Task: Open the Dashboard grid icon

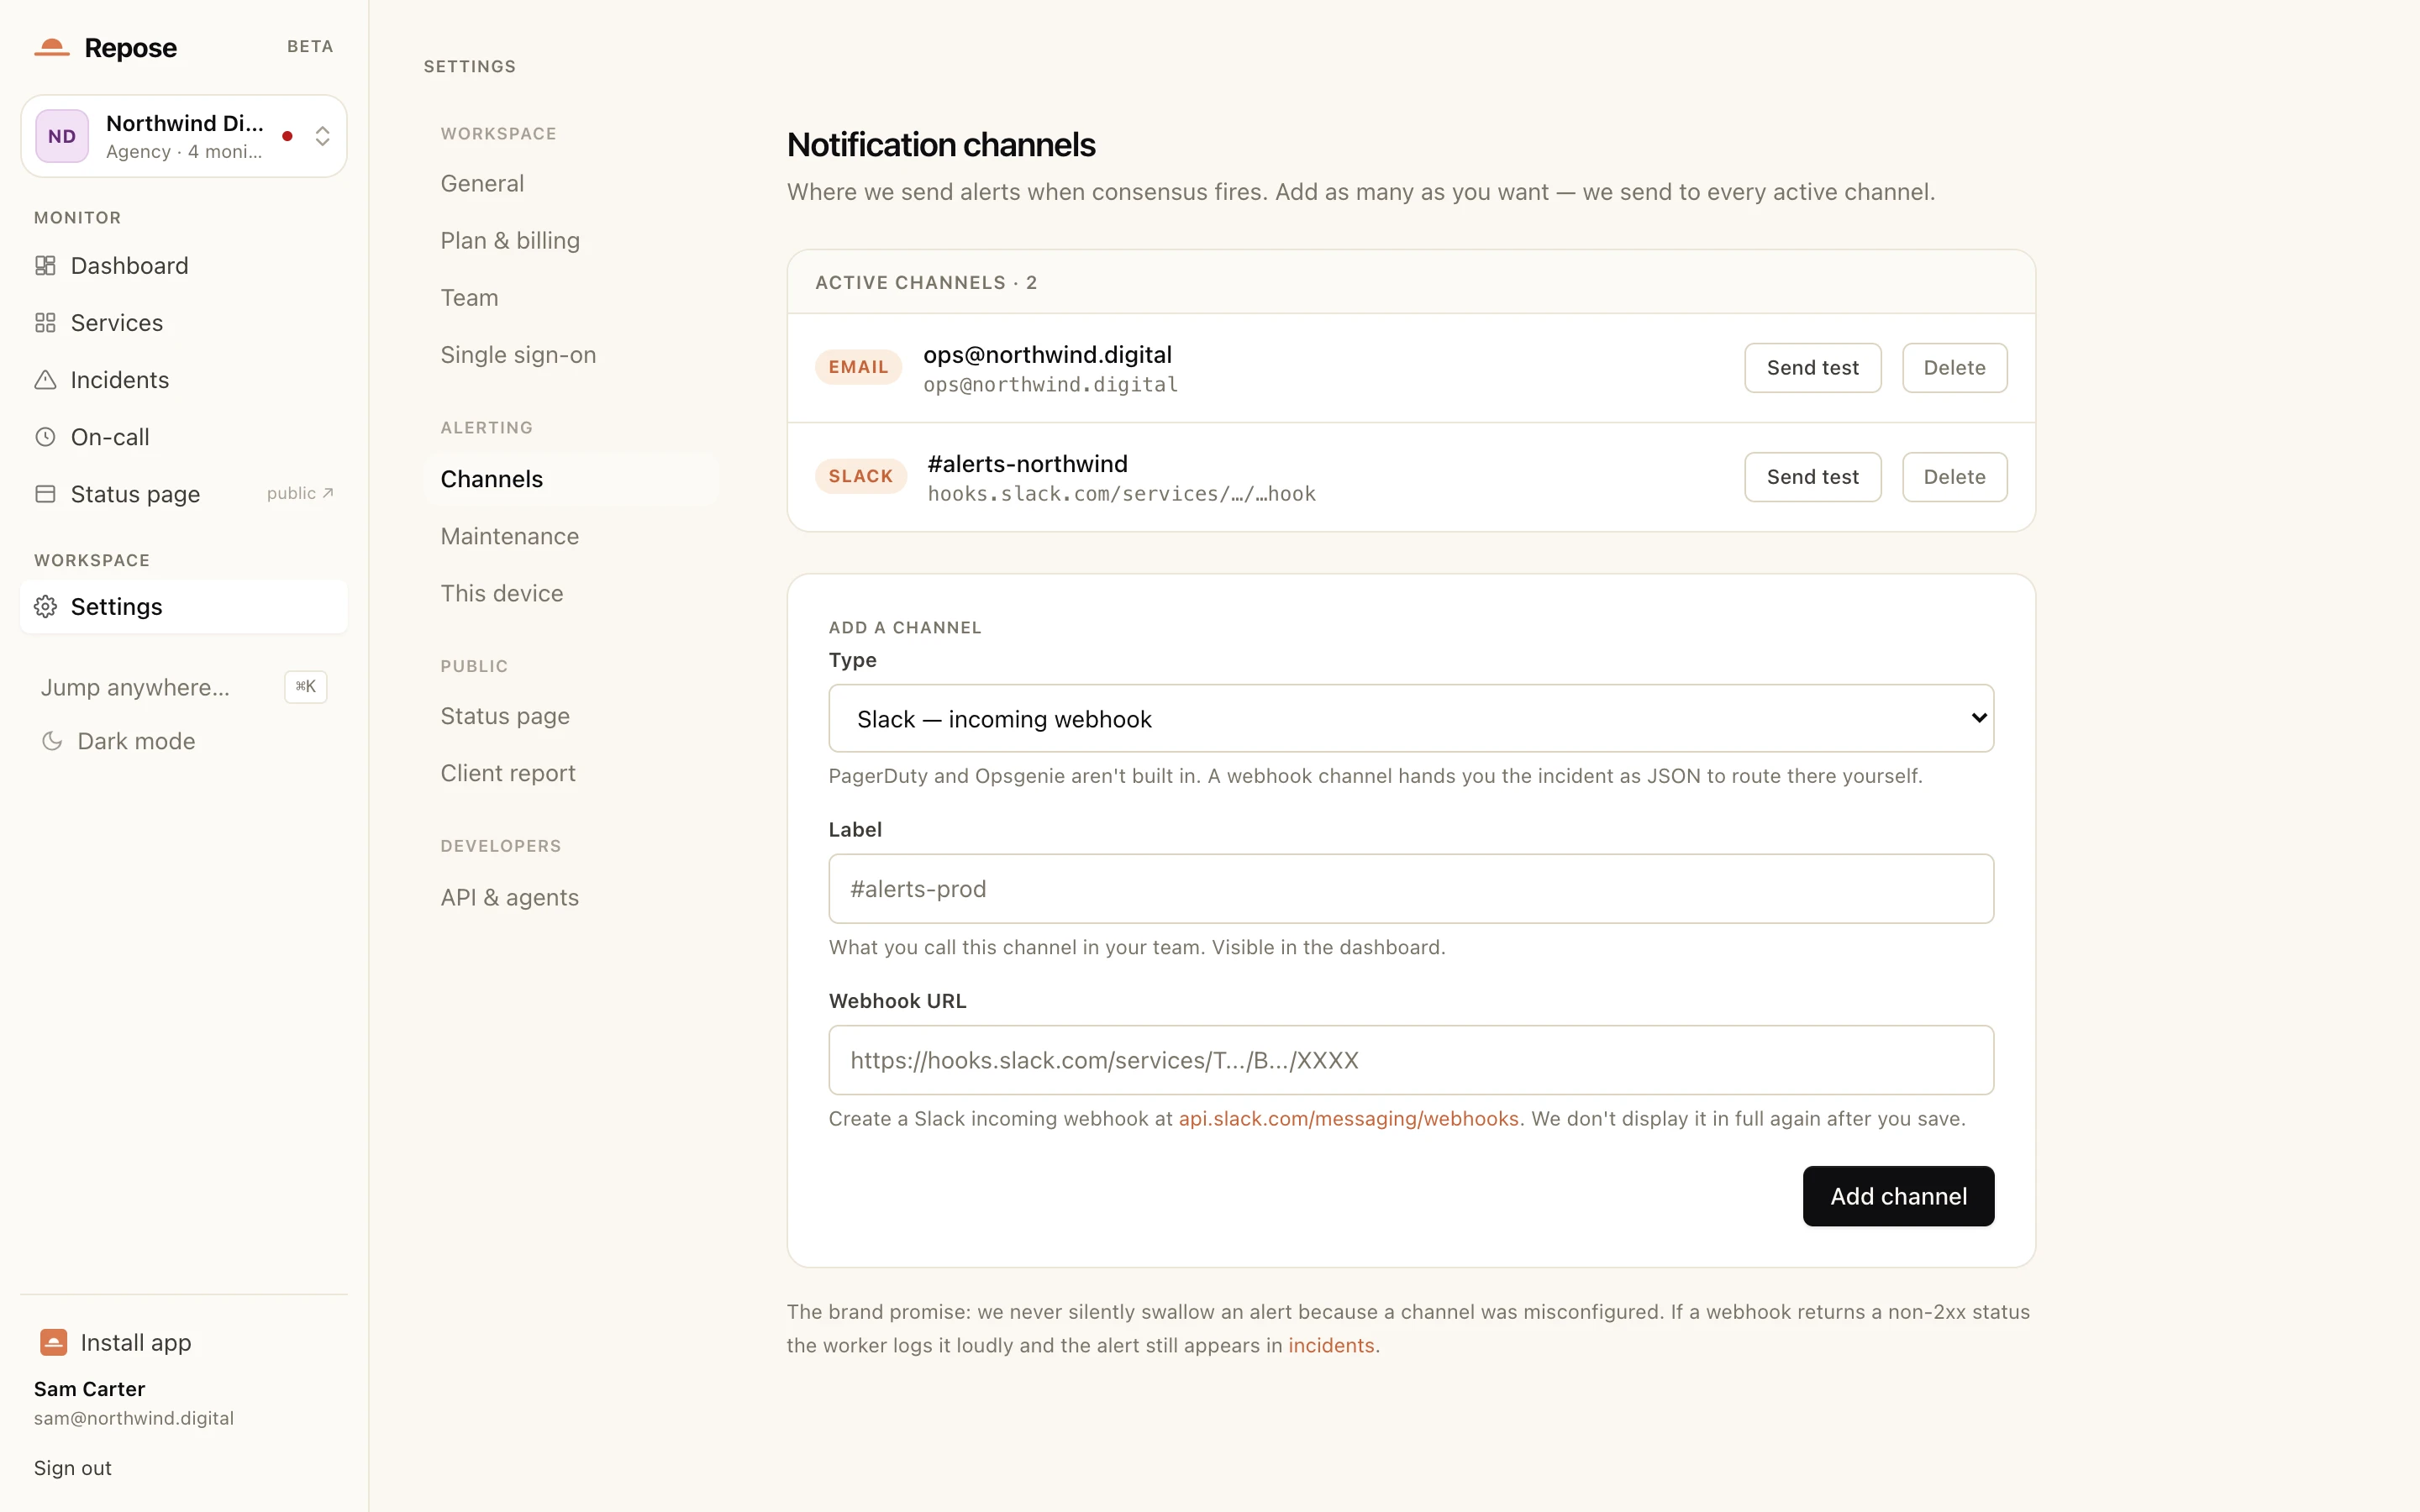Action: tap(45, 265)
